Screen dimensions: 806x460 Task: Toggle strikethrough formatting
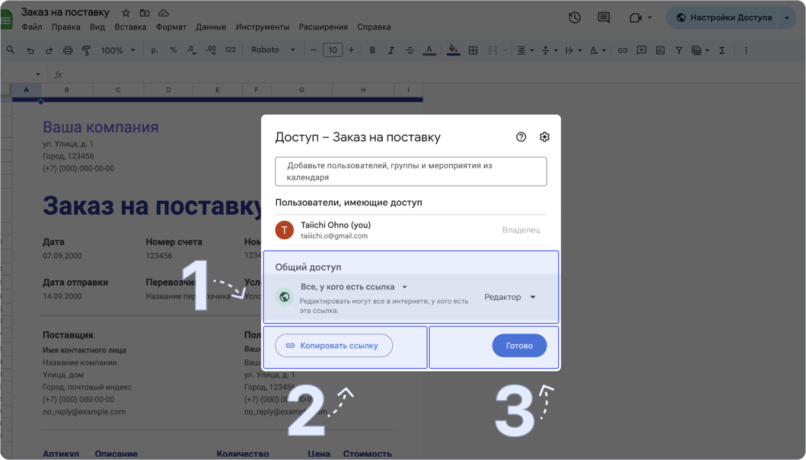click(x=410, y=50)
